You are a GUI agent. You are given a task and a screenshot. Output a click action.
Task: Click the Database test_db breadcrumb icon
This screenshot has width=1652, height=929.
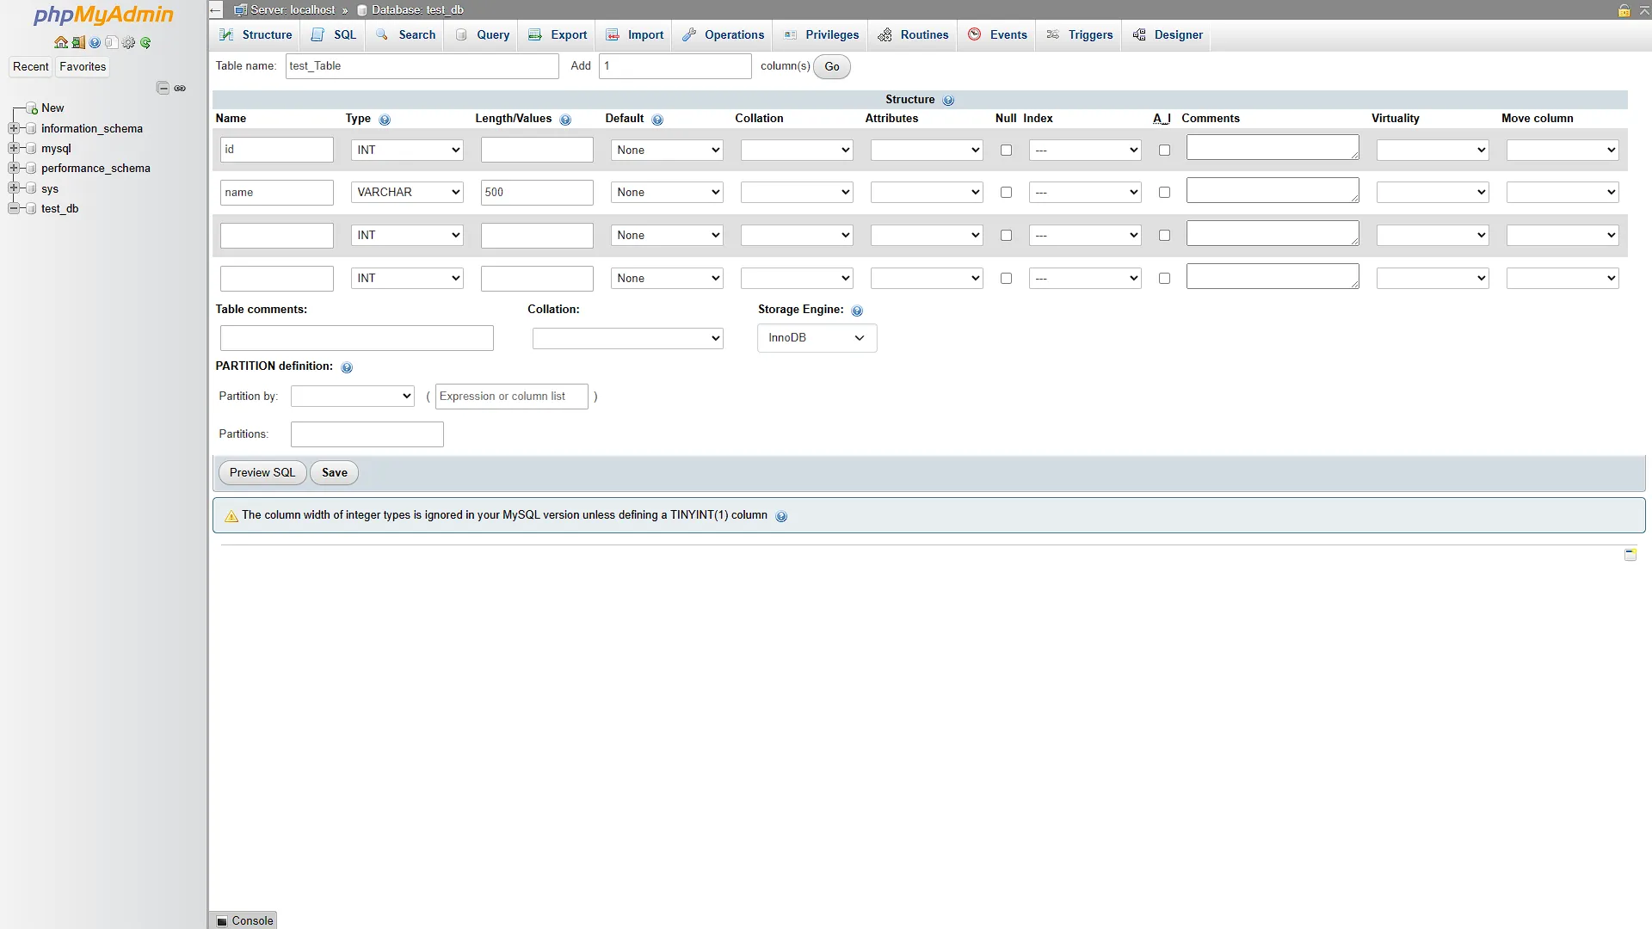362,10
